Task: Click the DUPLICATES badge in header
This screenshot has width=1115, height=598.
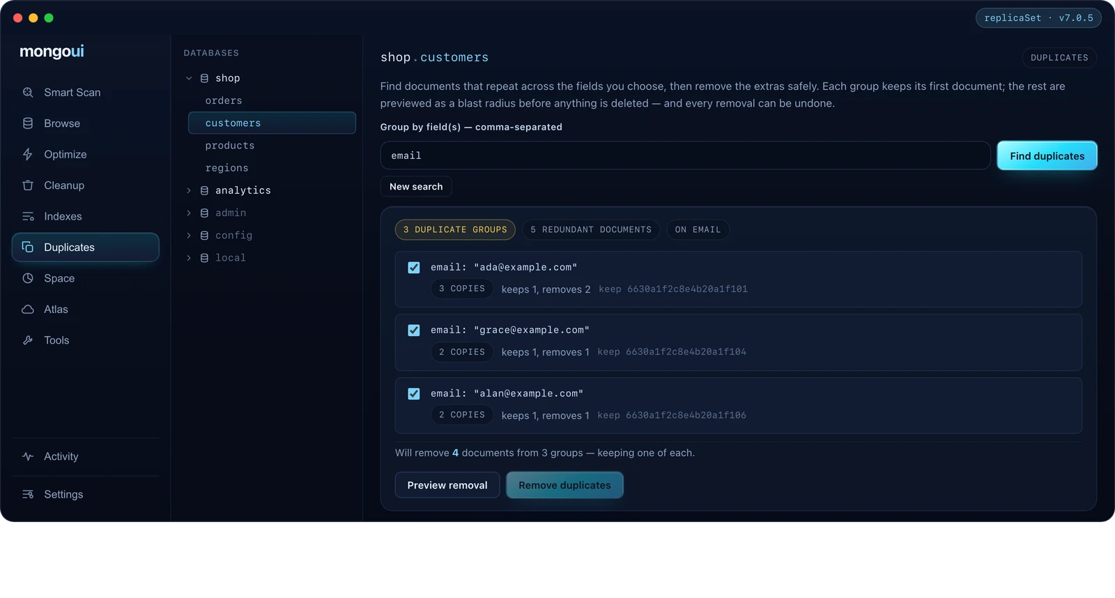Action: (1059, 58)
